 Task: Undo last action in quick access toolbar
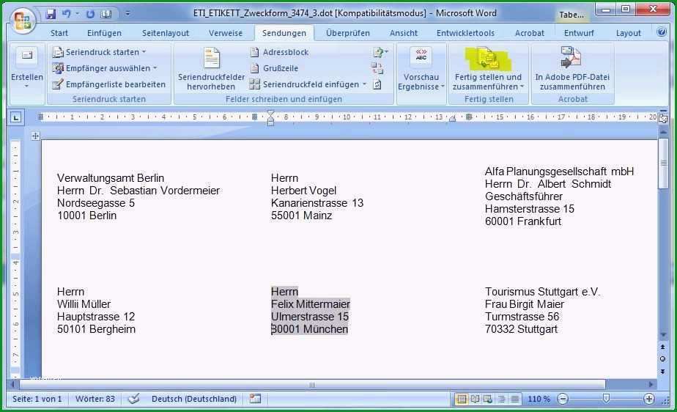(66, 14)
